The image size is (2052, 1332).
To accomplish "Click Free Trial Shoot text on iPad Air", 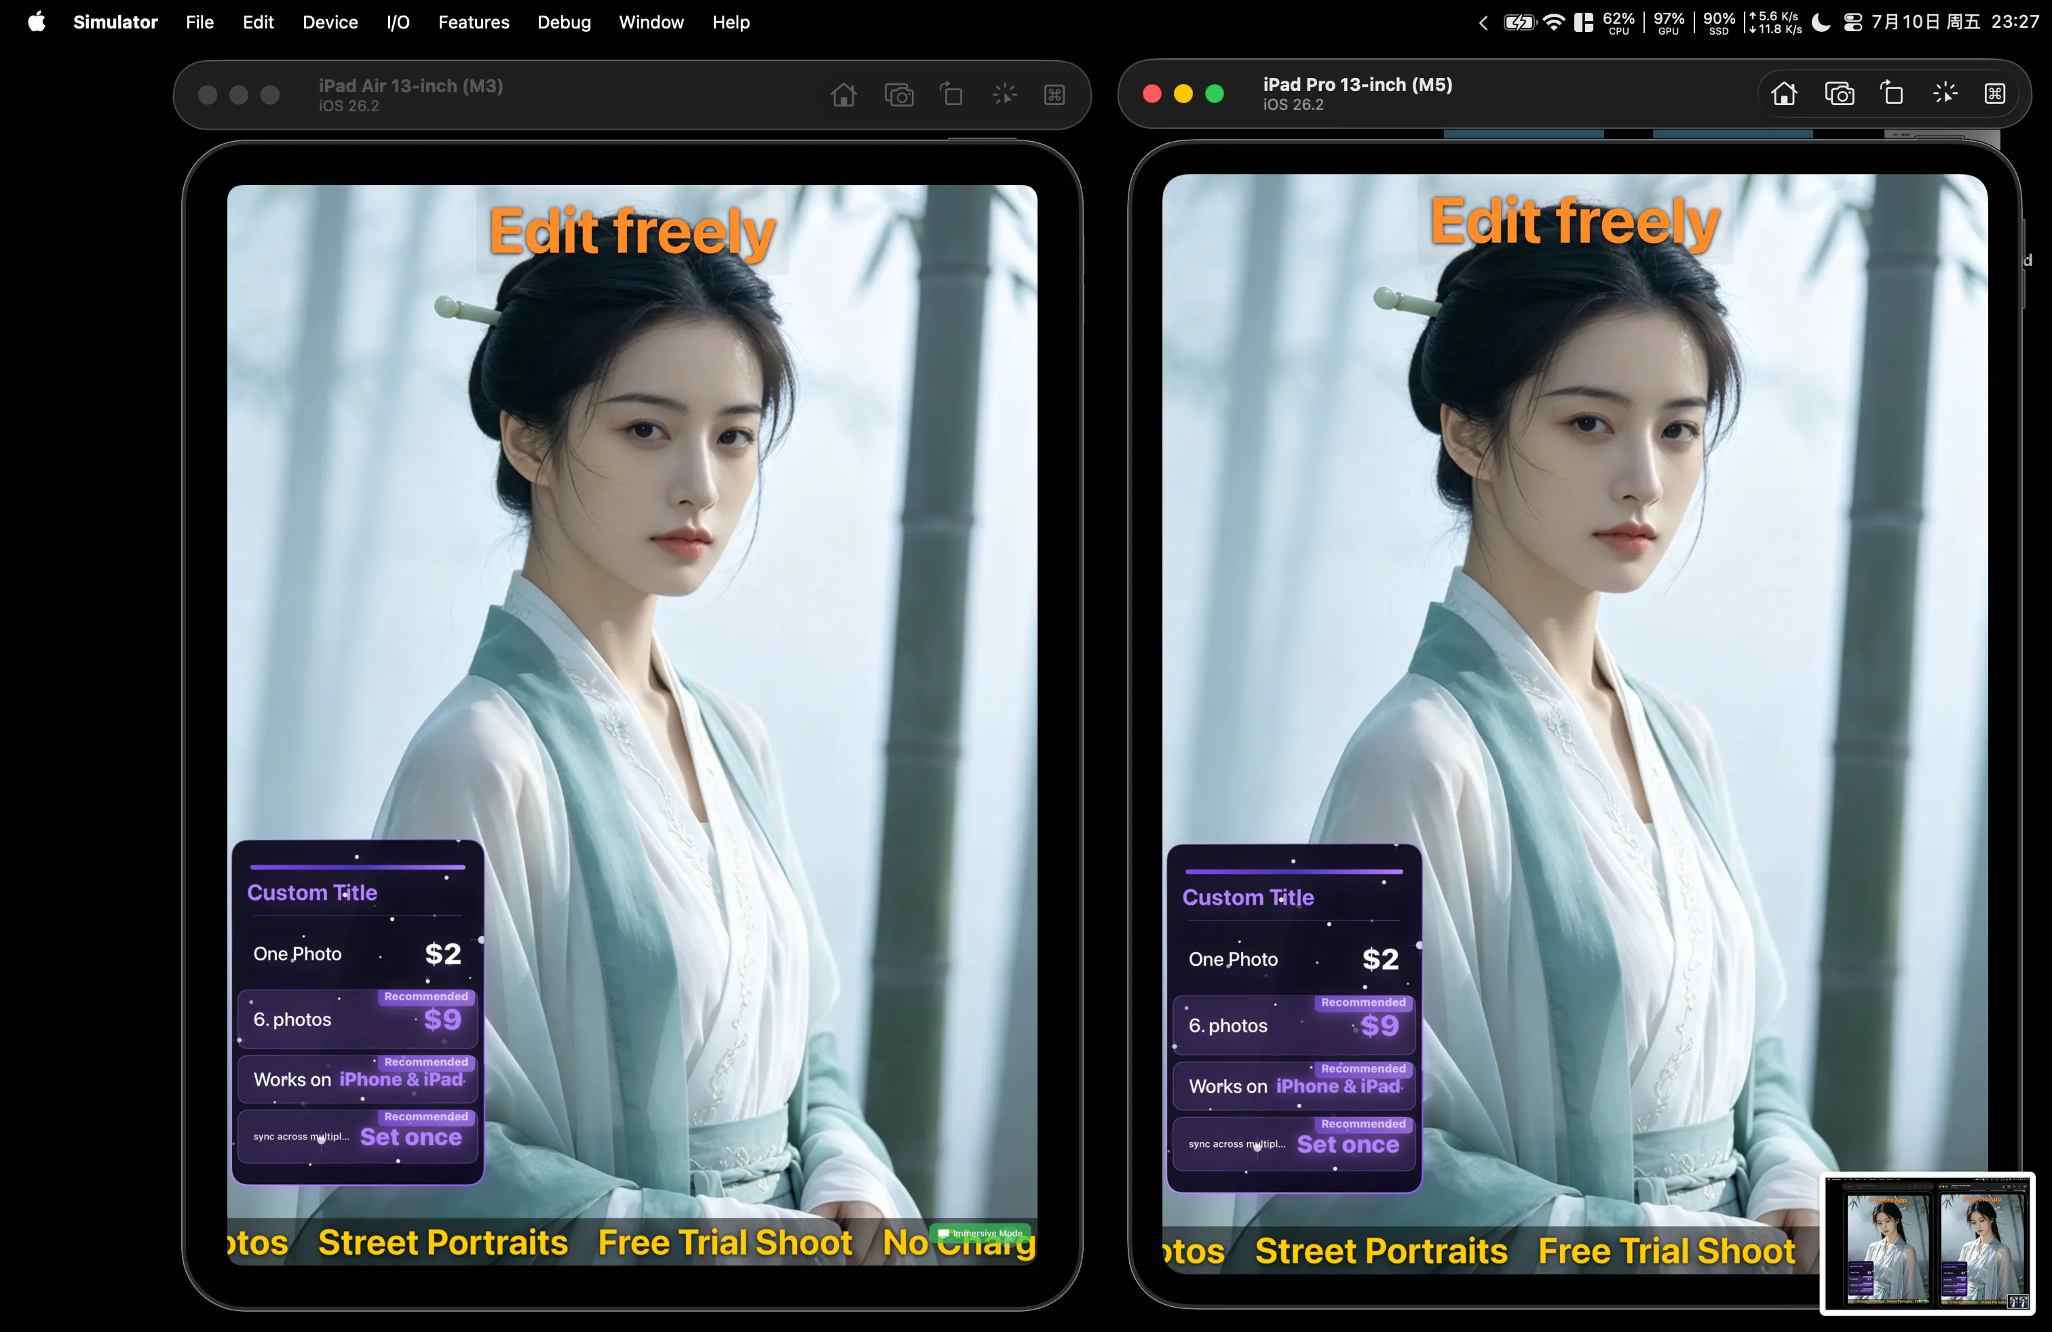I will (x=725, y=1242).
